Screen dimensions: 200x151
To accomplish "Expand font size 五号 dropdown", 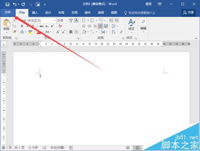I will click(x=66, y=20).
